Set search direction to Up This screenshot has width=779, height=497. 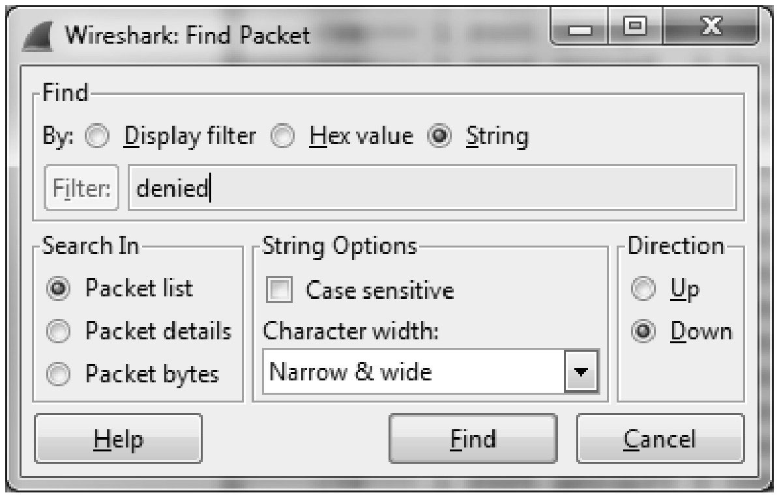click(x=643, y=289)
